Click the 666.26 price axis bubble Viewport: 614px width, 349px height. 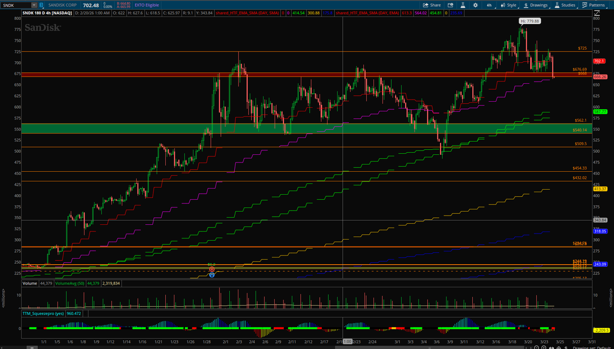pos(600,77)
